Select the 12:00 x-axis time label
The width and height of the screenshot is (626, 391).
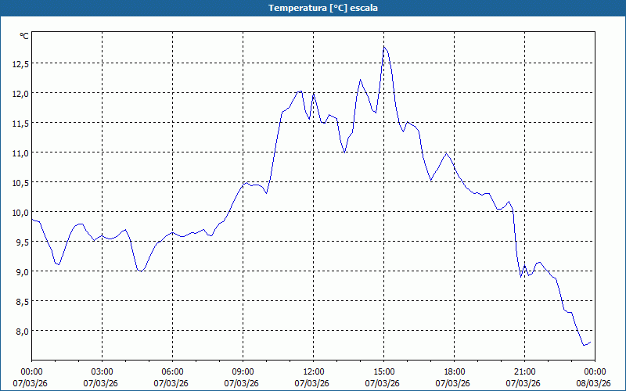tap(313, 371)
